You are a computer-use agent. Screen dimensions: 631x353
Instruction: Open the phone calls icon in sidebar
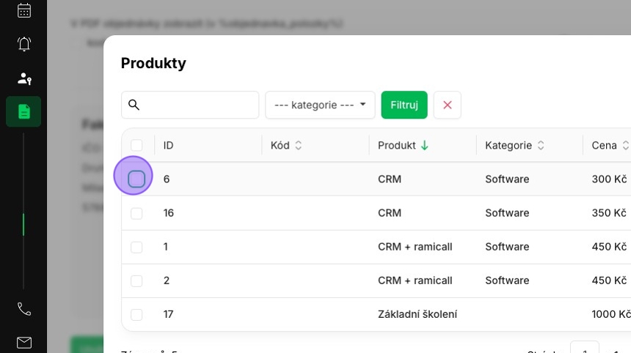tap(24, 309)
